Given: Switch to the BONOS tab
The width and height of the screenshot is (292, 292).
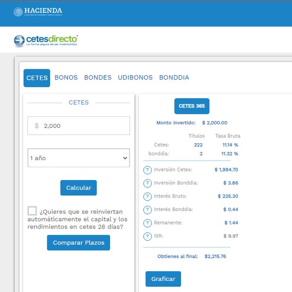Looking at the screenshot, I should [66, 78].
